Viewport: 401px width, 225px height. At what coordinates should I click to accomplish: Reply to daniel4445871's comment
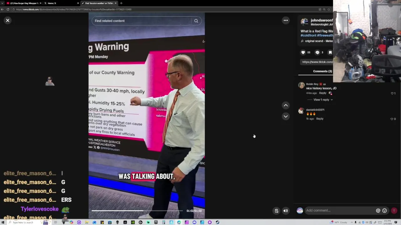point(320,119)
